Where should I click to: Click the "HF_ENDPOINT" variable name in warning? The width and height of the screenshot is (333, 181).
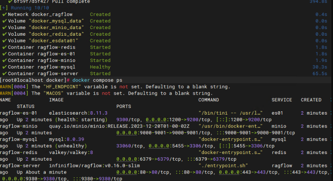62,87
